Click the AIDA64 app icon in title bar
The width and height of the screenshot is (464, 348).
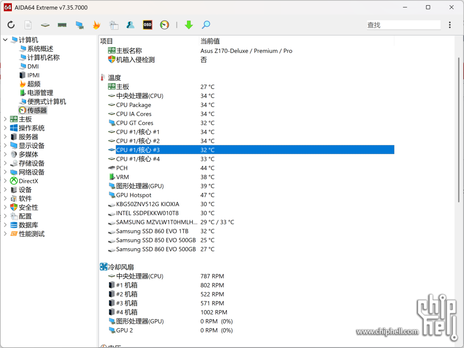(8, 8)
